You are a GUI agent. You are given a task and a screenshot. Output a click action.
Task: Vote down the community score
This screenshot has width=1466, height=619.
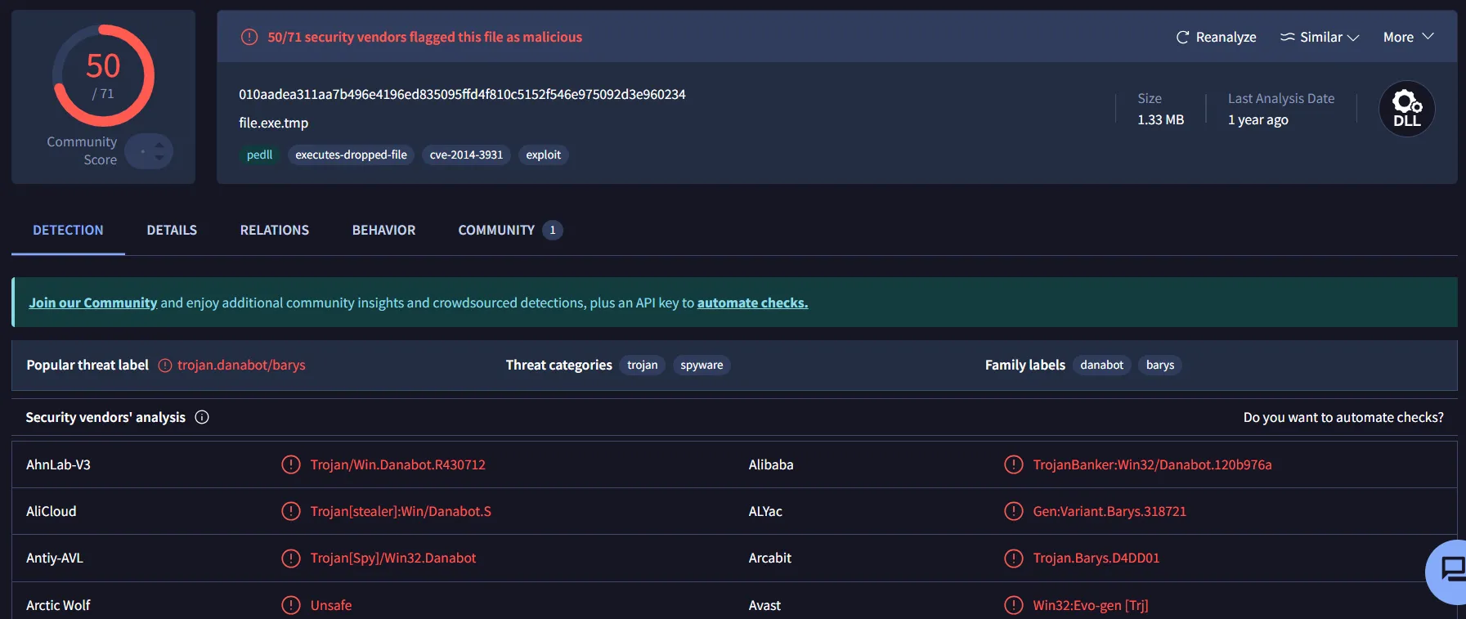(x=159, y=157)
